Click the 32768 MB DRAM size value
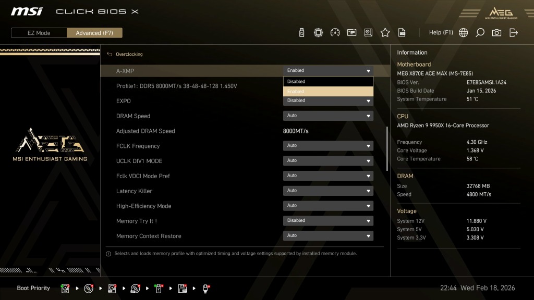This screenshot has height=300, width=534. pos(478,186)
